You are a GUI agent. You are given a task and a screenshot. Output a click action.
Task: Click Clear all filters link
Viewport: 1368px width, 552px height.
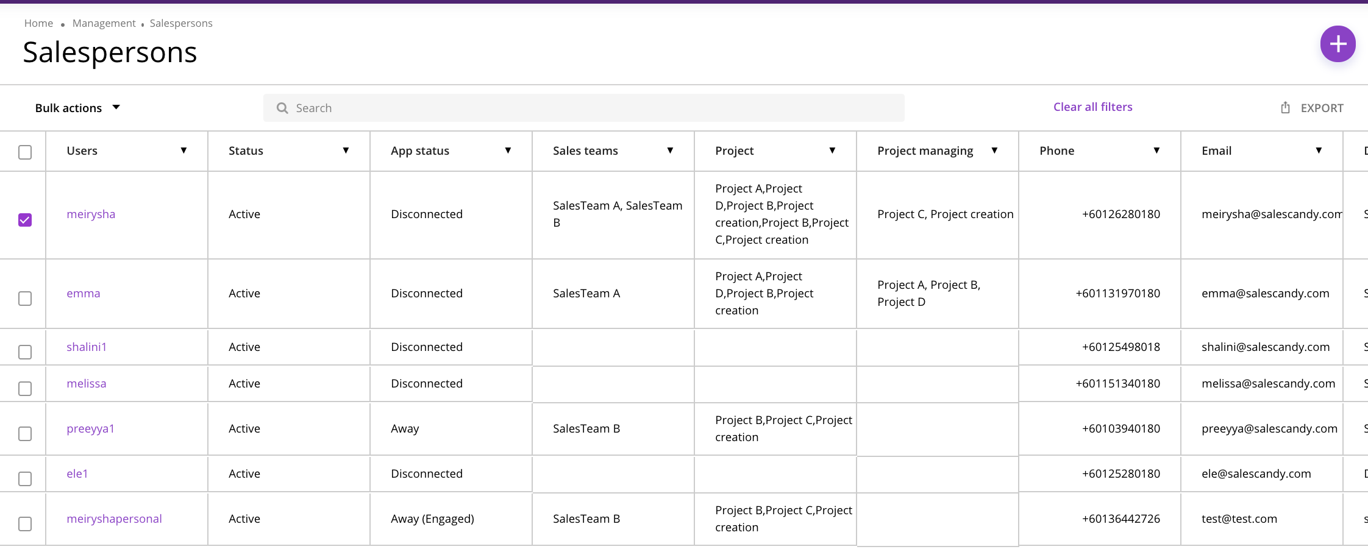(x=1092, y=107)
